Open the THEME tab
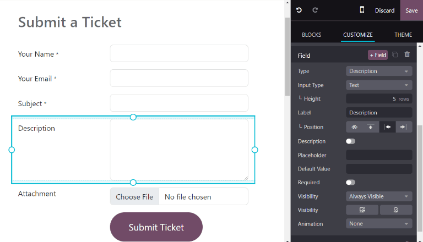 coord(403,35)
